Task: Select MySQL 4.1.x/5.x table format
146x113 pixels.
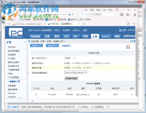Action: coord(94,63)
